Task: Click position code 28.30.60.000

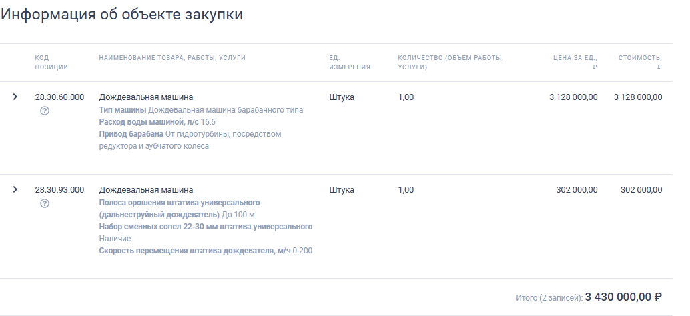Action: pyautogui.click(x=59, y=97)
